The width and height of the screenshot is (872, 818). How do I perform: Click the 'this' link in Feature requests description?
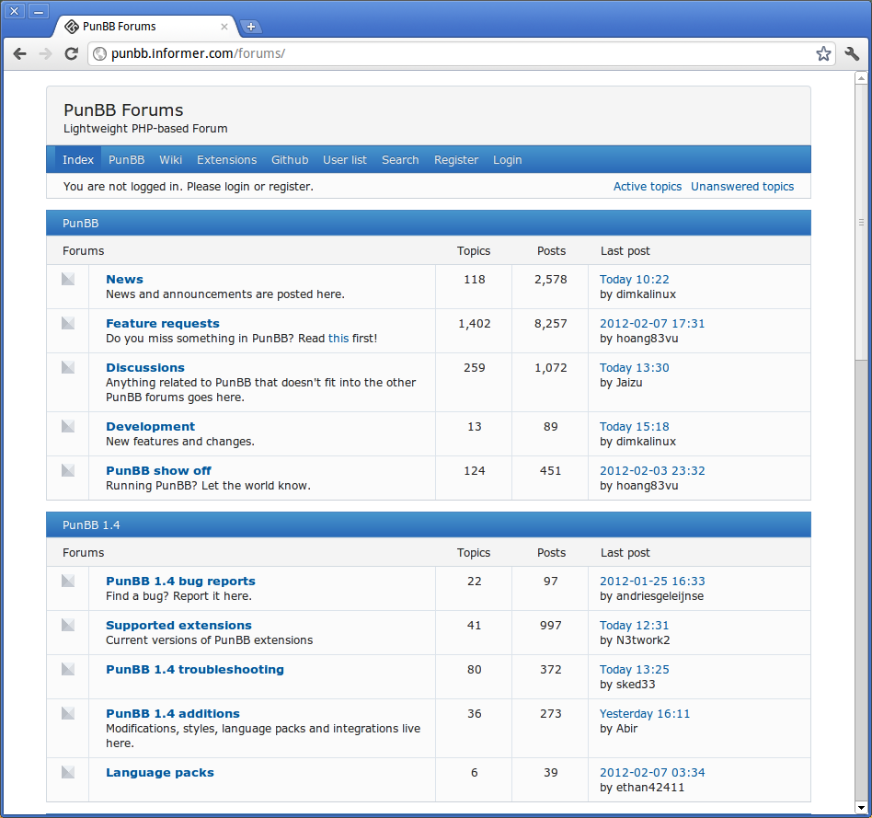338,339
